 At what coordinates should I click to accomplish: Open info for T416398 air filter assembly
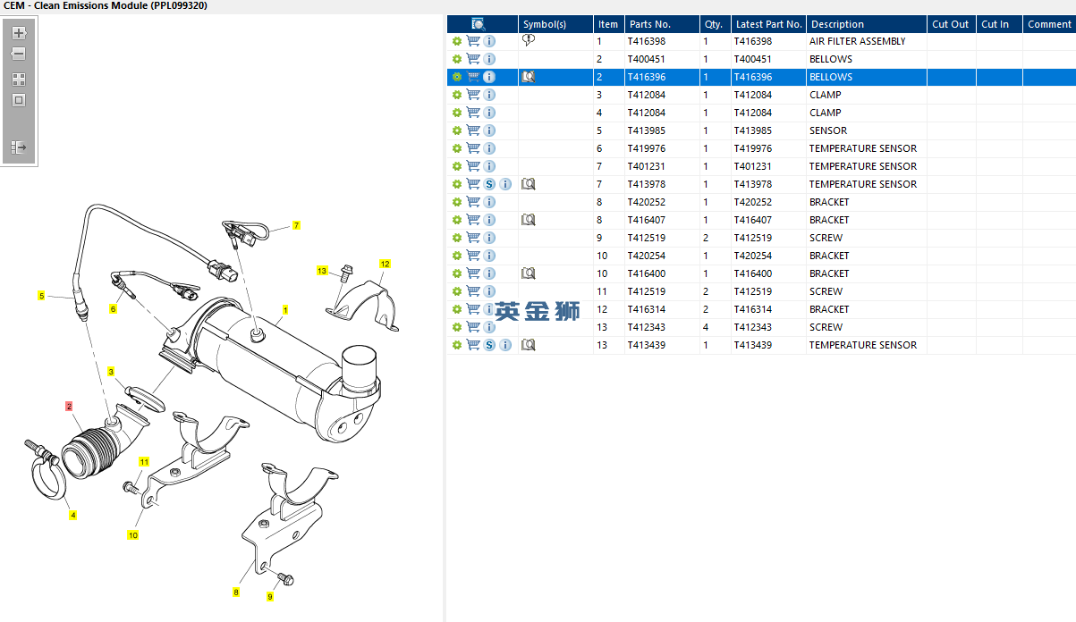pos(489,41)
